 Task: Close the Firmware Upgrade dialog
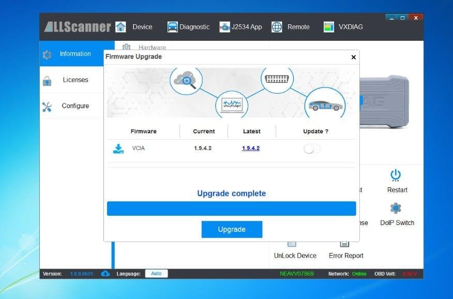[x=353, y=57]
